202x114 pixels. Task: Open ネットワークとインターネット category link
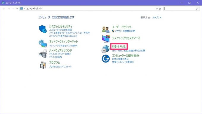click(x=64, y=42)
